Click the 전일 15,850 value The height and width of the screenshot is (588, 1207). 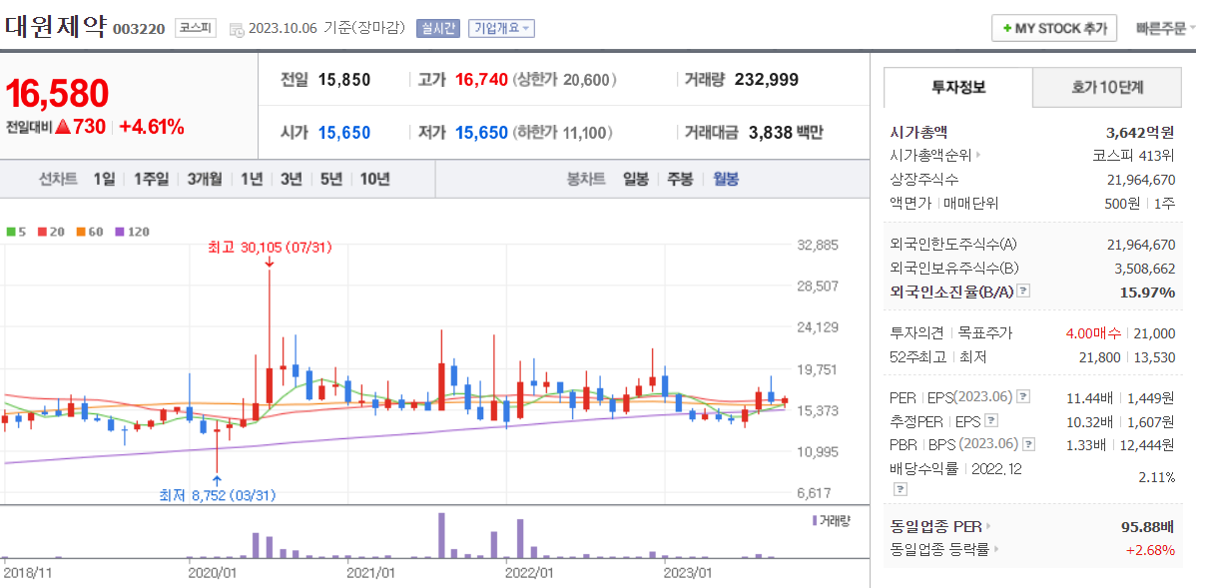coord(344,80)
